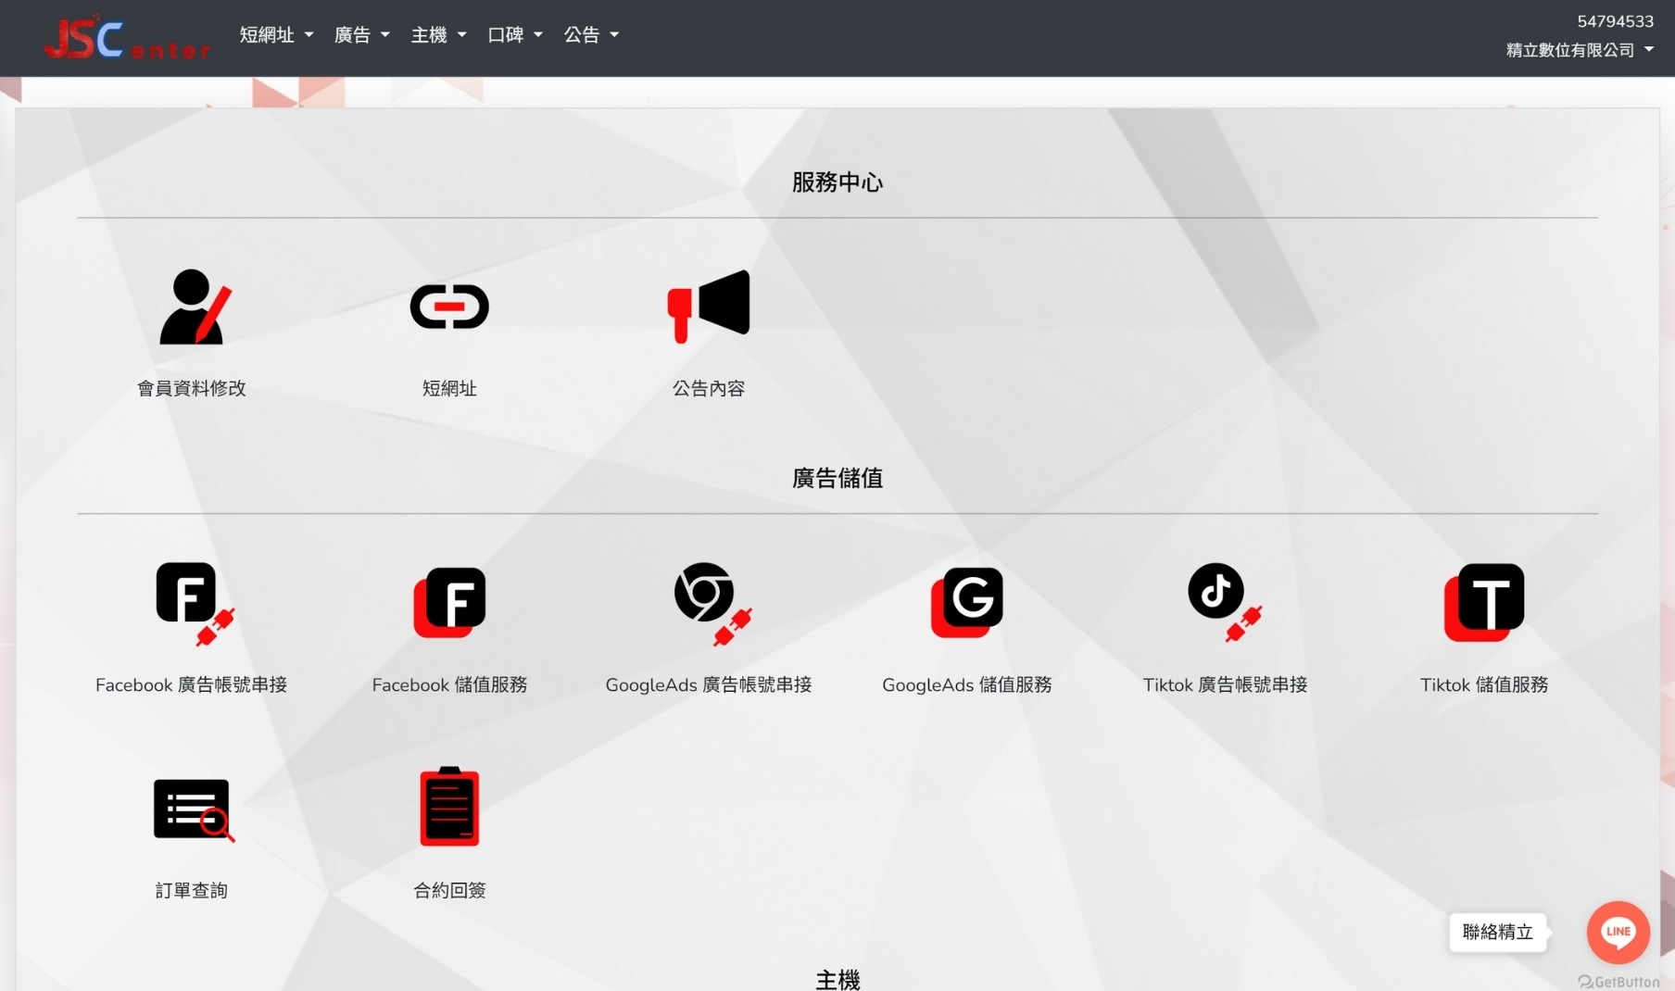
Task: Open the GoogleAds top-up service icon
Action: tap(966, 603)
